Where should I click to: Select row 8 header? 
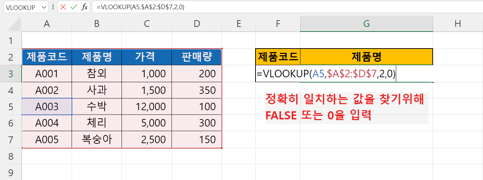(x=11, y=156)
